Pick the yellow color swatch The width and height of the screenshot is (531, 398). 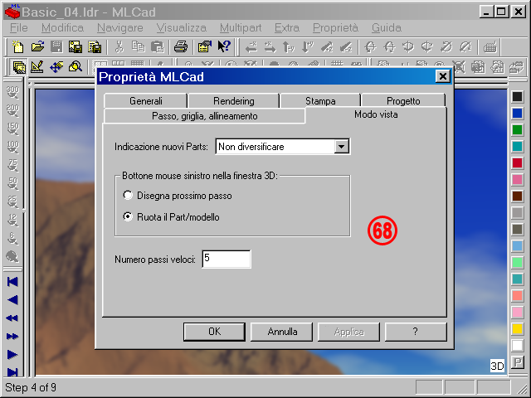point(517,329)
